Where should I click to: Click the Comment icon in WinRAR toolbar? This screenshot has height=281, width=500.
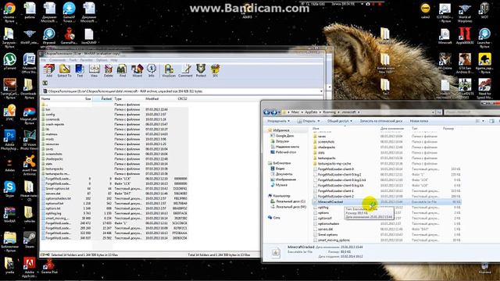pyautogui.click(x=185, y=70)
